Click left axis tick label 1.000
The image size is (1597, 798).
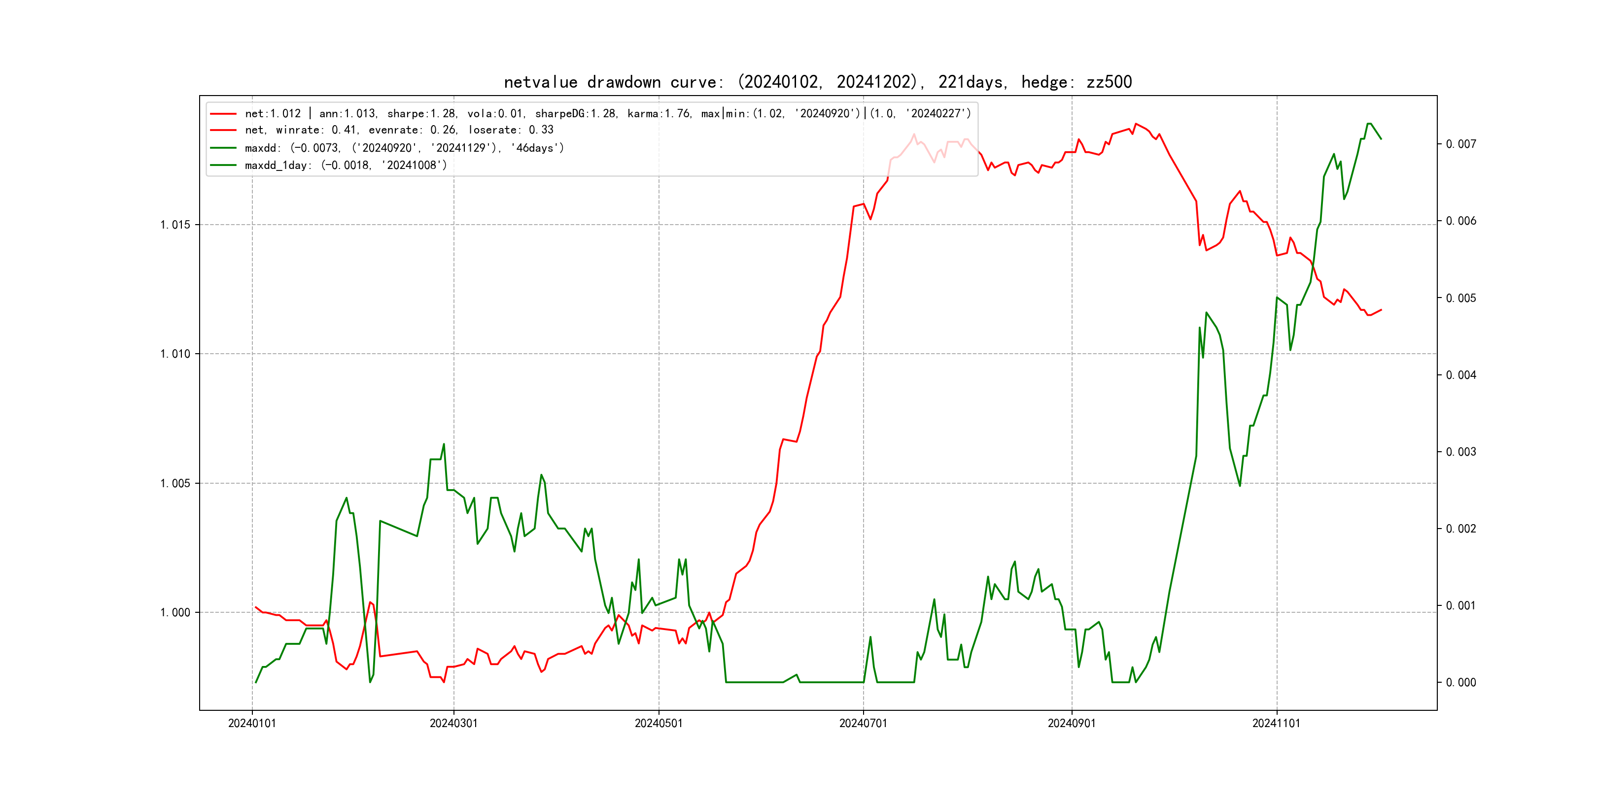(x=175, y=613)
